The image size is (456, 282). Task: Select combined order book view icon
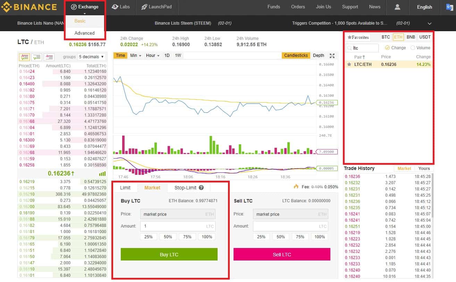tap(25, 57)
